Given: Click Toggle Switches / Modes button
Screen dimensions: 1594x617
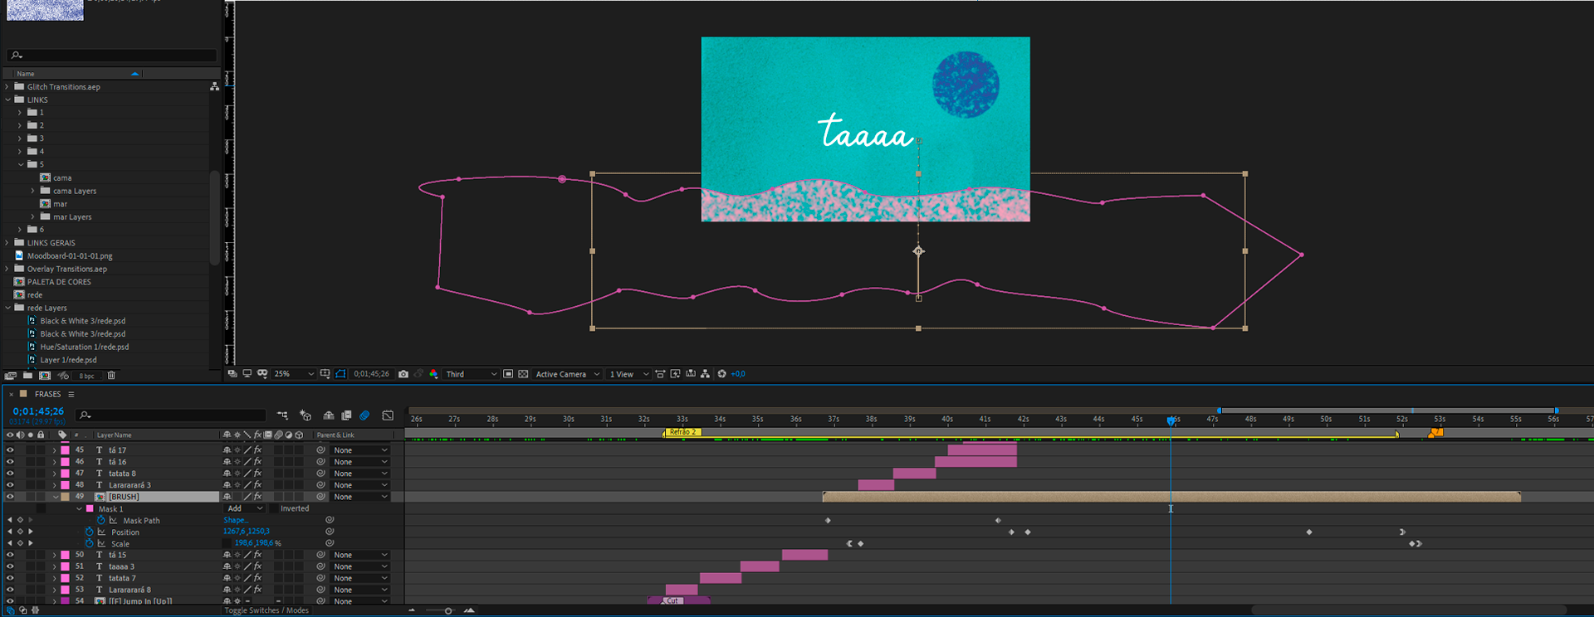Looking at the screenshot, I should (266, 610).
